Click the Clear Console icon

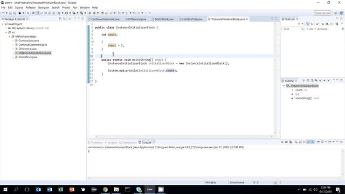296,142
